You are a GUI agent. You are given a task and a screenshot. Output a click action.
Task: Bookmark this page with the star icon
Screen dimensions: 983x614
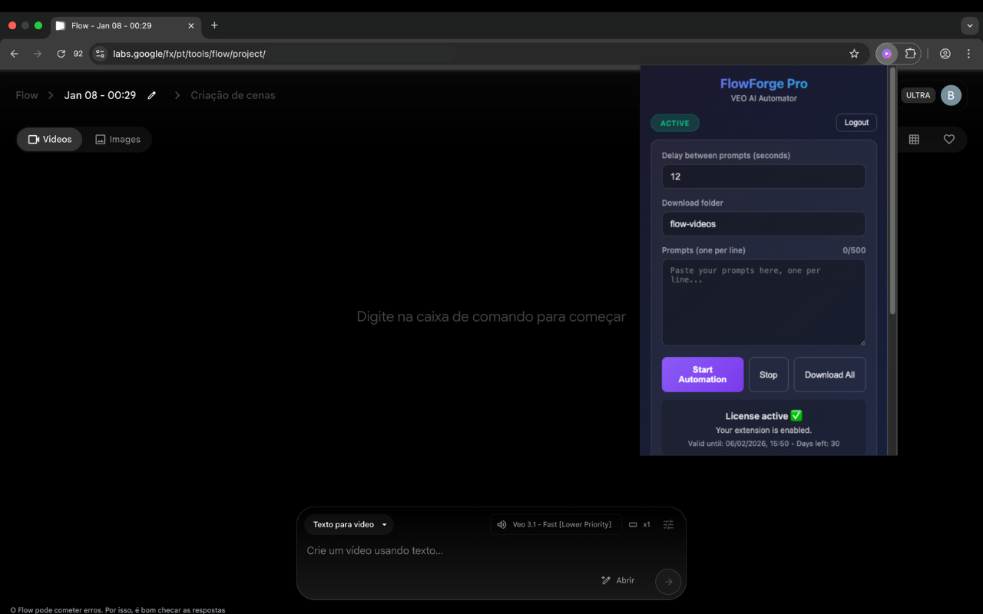coord(854,54)
